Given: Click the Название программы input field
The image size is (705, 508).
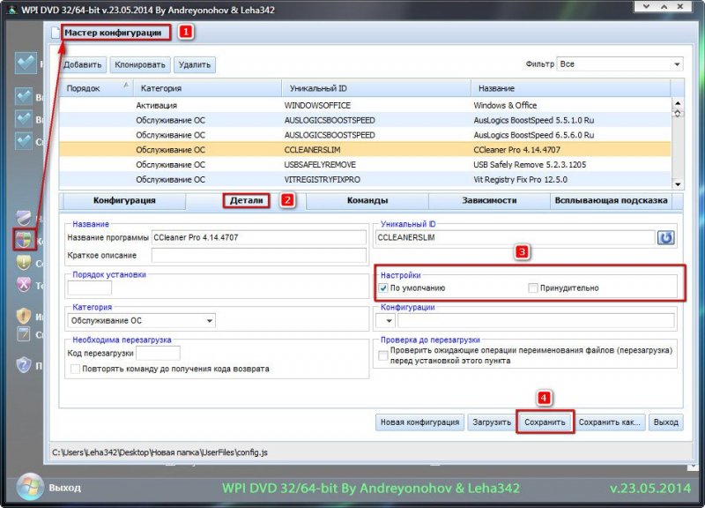Looking at the screenshot, I should pyautogui.click(x=259, y=237).
